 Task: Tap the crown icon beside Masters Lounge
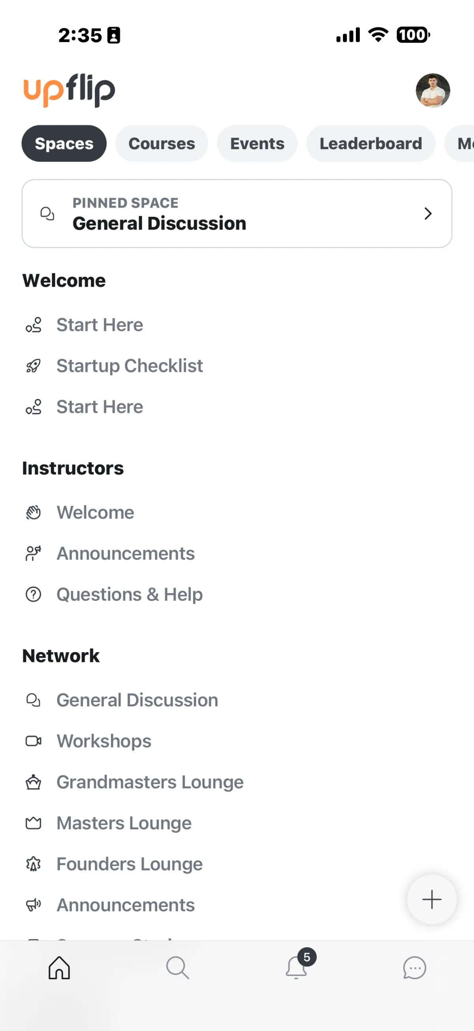(34, 823)
